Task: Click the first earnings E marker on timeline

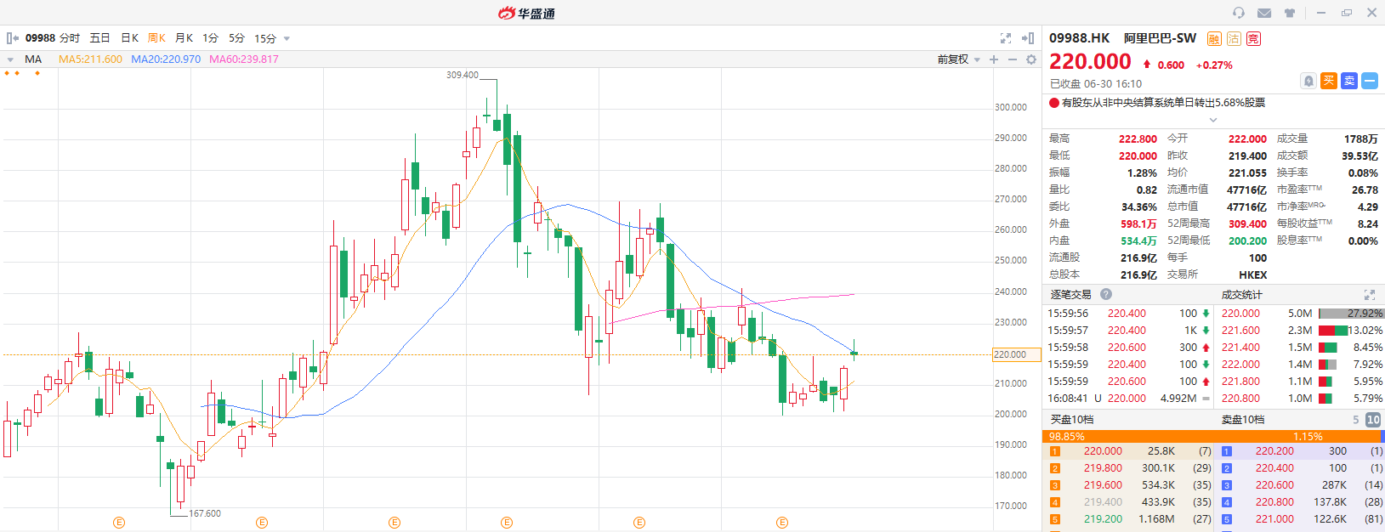Action: (x=119, y=523)
